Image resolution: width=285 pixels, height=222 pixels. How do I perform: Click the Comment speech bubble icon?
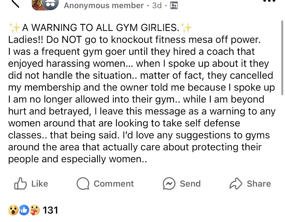click(x=83, y=184)
